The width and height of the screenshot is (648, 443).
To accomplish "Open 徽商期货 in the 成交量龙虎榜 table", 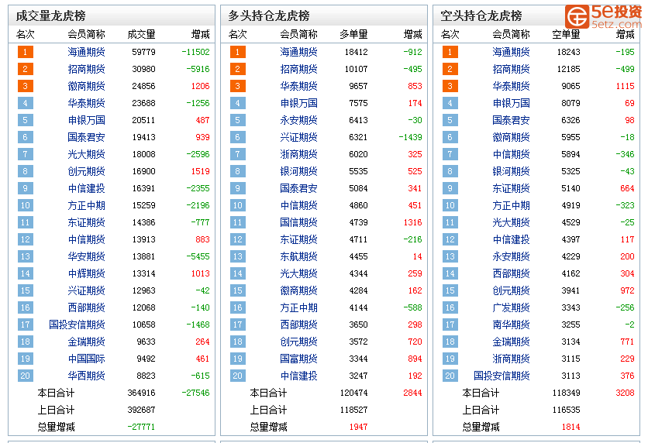I will coord(86,86).
